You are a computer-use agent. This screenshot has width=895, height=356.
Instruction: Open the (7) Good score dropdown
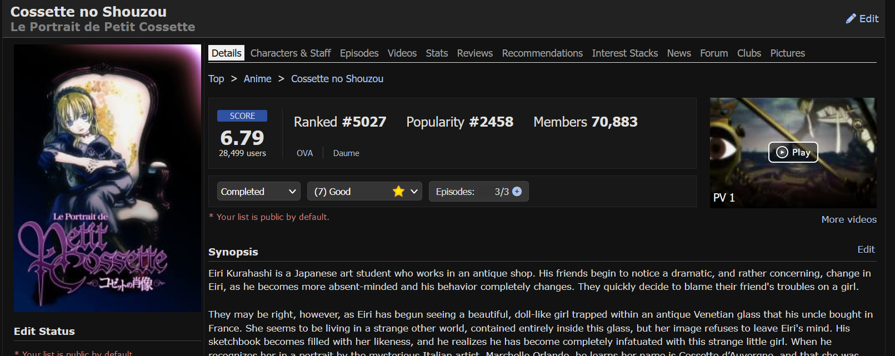(364, 192)
